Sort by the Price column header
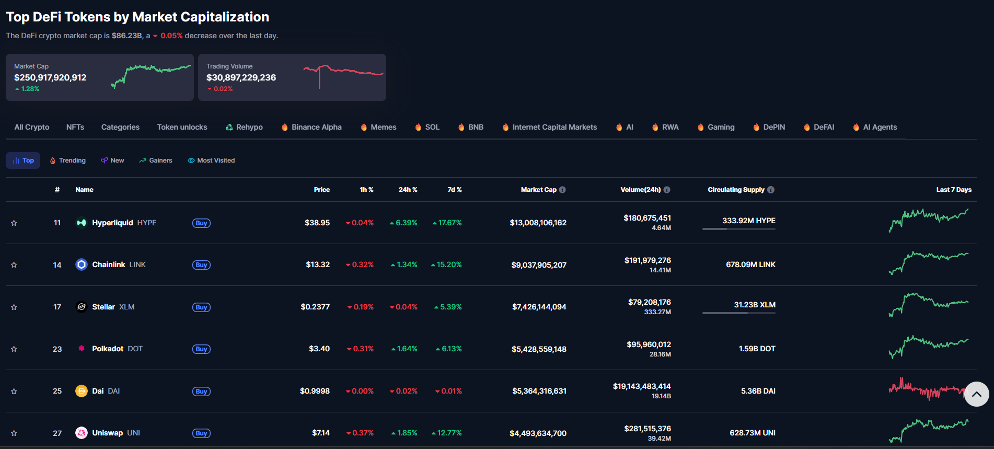Image resolution: width=994 pixels, height=449 pixels. [322, 190]
